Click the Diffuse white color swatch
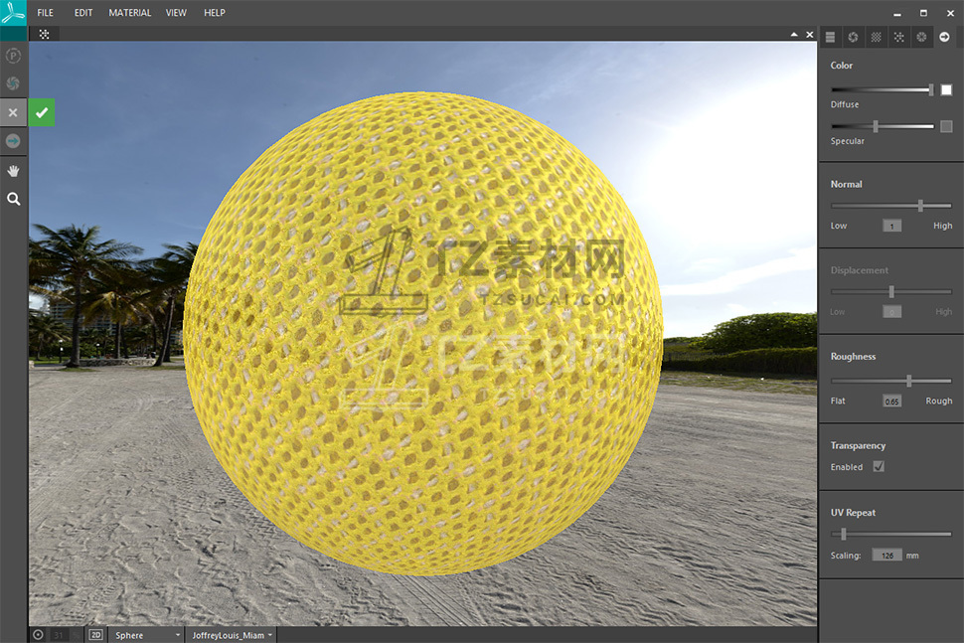This screenshot has height=643, width=964. pyautogui.click(x=947, y=90)
